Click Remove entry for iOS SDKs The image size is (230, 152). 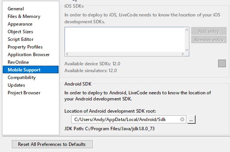[209, 39]
